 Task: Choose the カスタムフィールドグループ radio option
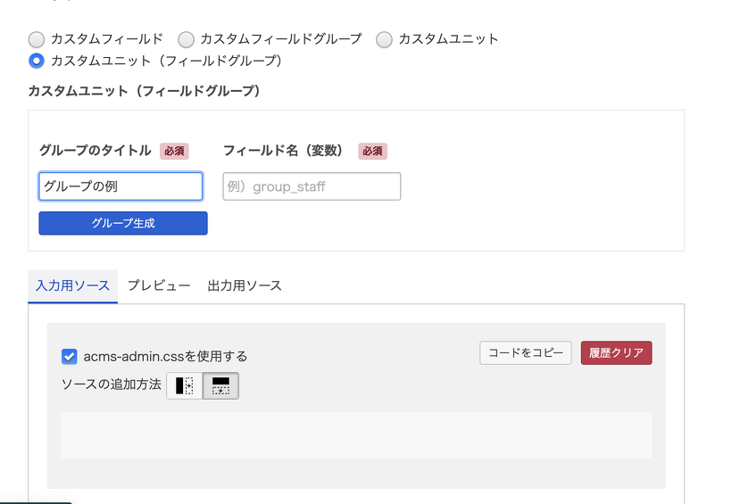(x=186, y=39)
